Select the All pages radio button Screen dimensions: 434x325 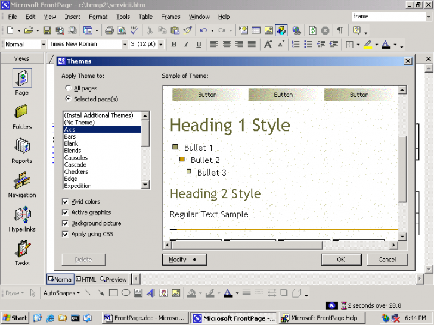coord(68,88)
